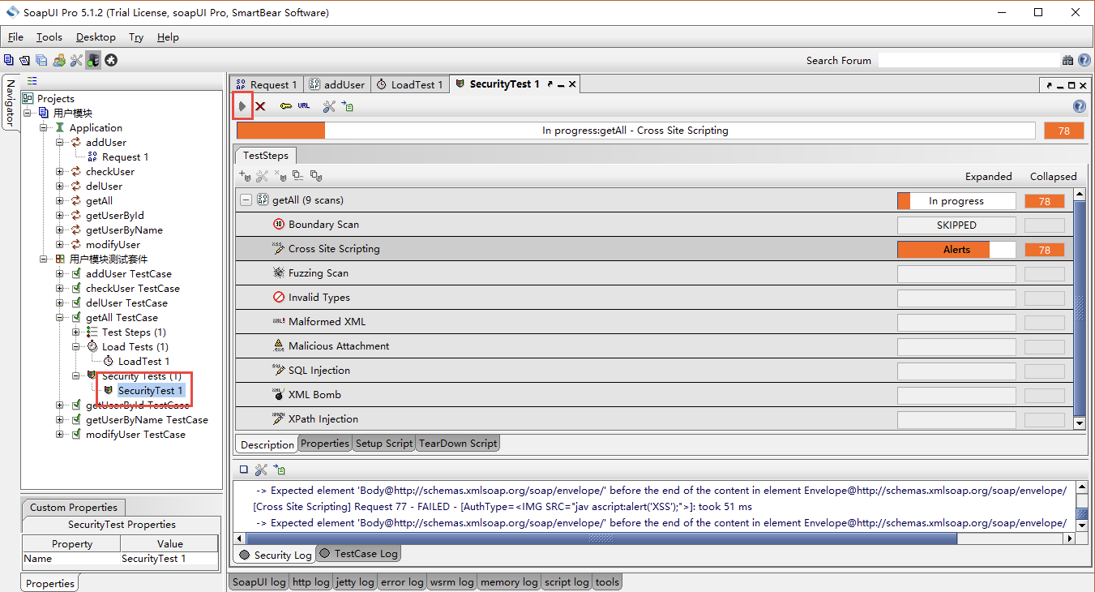Open the TearDown Script tab
This screenshot has height=592, width=1095.
pos(458,444)
